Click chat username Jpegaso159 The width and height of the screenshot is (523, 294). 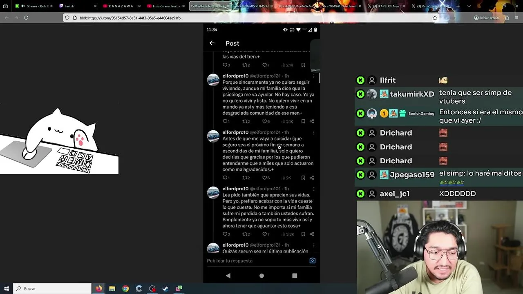tap(412, 175)
